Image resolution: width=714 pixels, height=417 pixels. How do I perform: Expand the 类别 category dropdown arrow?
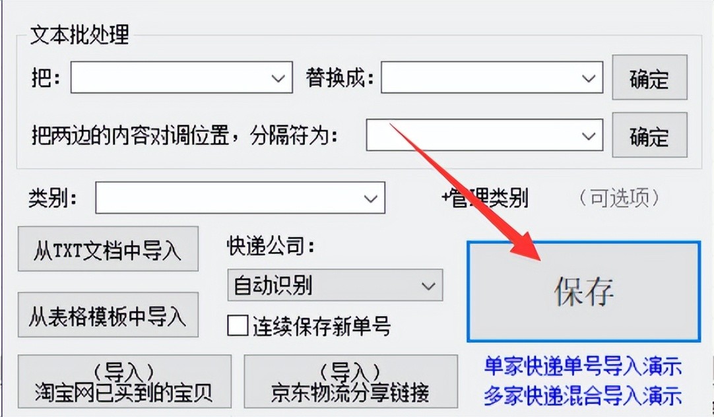(x=371, y=198)
